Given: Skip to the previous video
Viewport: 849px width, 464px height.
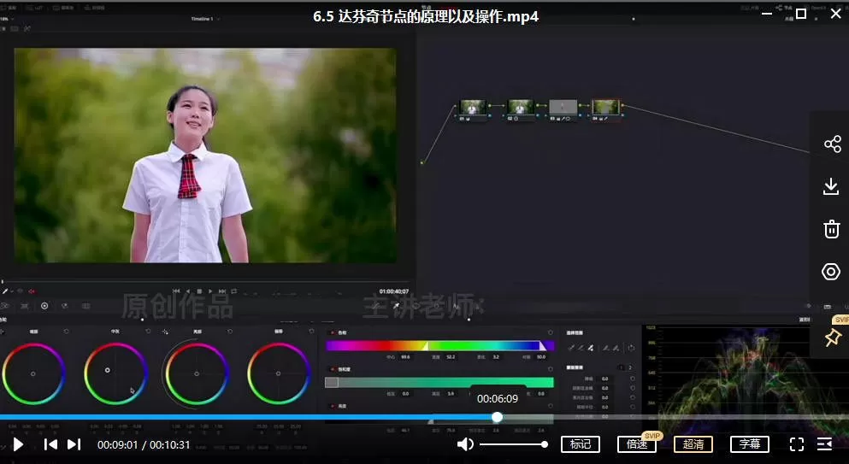Looking at the screenshot, I should [x=50, y=444].
